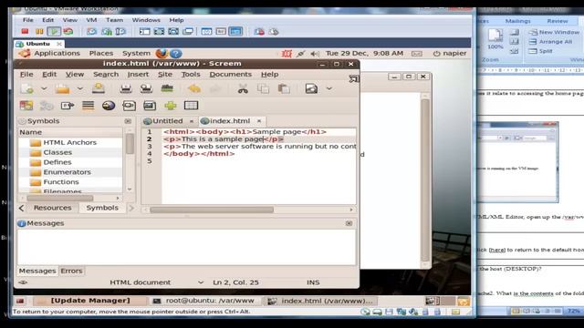Open the Screem File menu
This screenshot has width=584, height=328.
click(x=26, y=75)
